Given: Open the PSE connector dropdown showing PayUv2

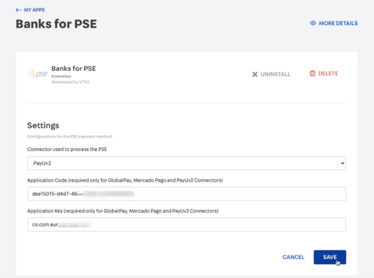Looking at the screenshot, I should tap(187, 163).
